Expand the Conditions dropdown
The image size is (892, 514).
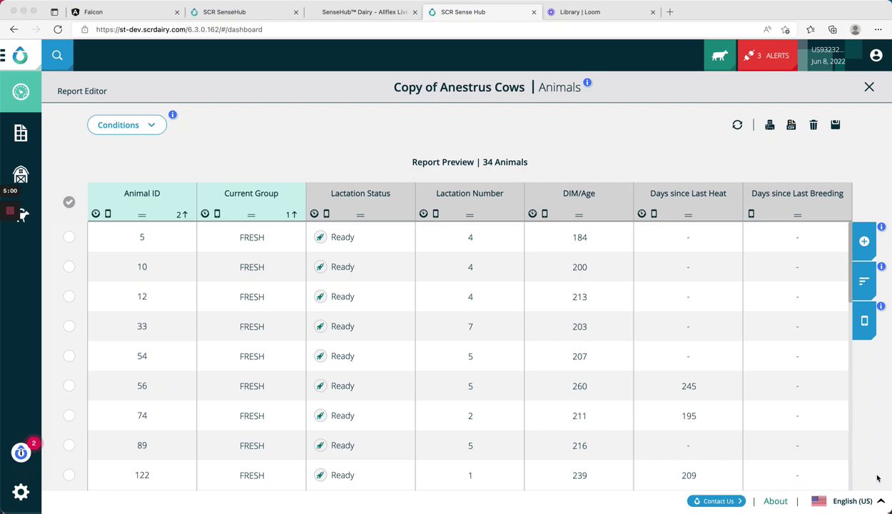click(x=127, y=125)
